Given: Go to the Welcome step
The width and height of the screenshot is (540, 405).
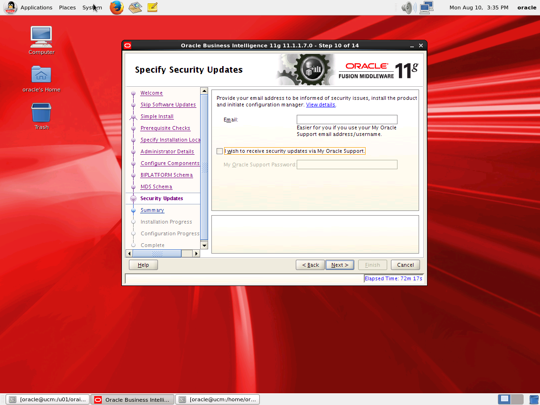Looking at the screenshot, I should click(x=151, y=93).
